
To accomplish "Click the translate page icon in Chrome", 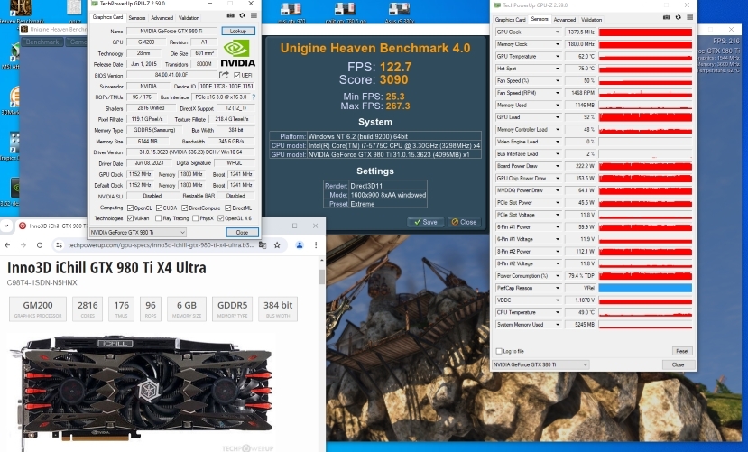I will [263, 245].
